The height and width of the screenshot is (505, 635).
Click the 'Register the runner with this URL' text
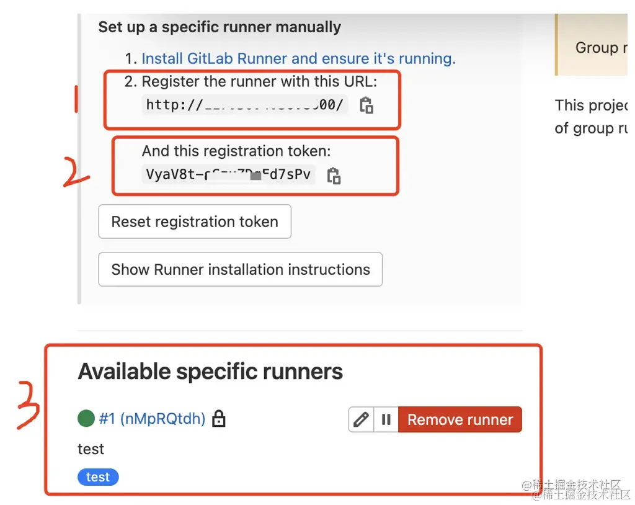tap(259, 81)
